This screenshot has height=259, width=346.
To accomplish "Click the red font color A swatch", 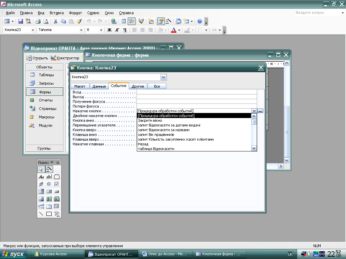I will [174, 30].
